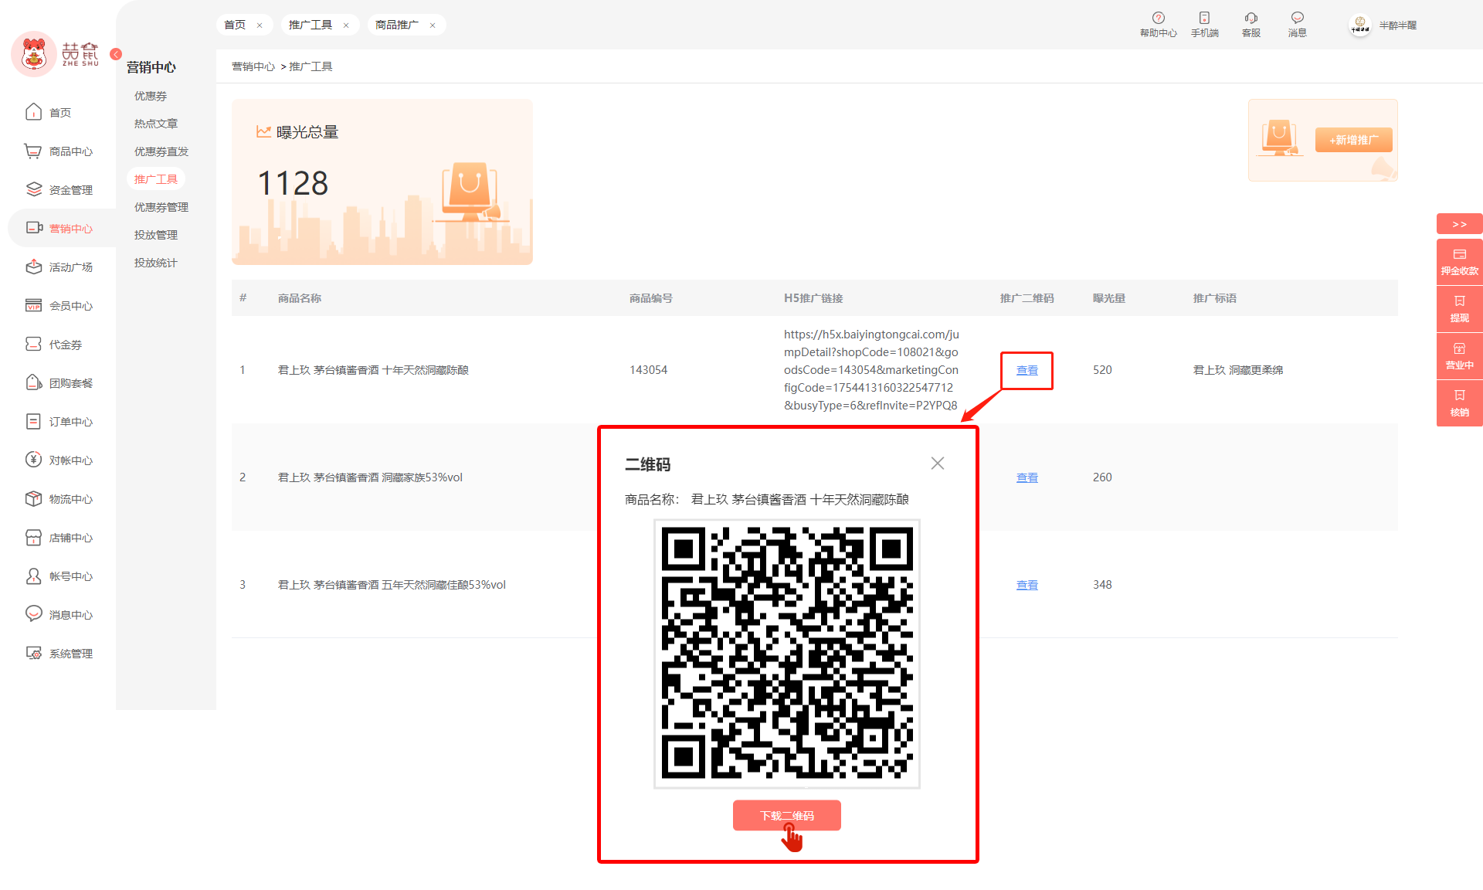Open 团购套餐 icon in sidebar
This screenshot has width=1483, height=890.
tap(33, 382)
